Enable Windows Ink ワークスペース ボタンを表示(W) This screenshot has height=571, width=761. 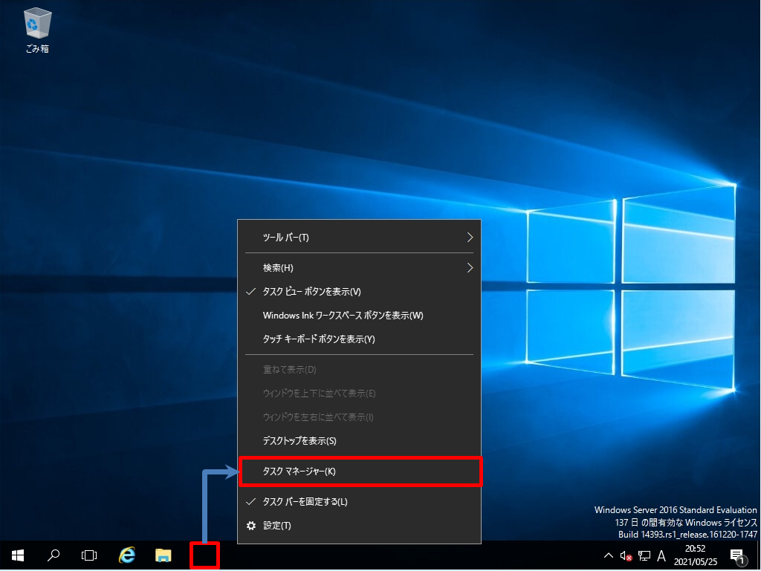[359, 316]
